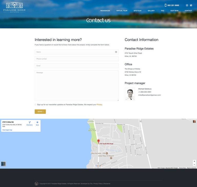197x187 pixels.
Task: Focus the Email input field
Action: (x=77, y=66)
